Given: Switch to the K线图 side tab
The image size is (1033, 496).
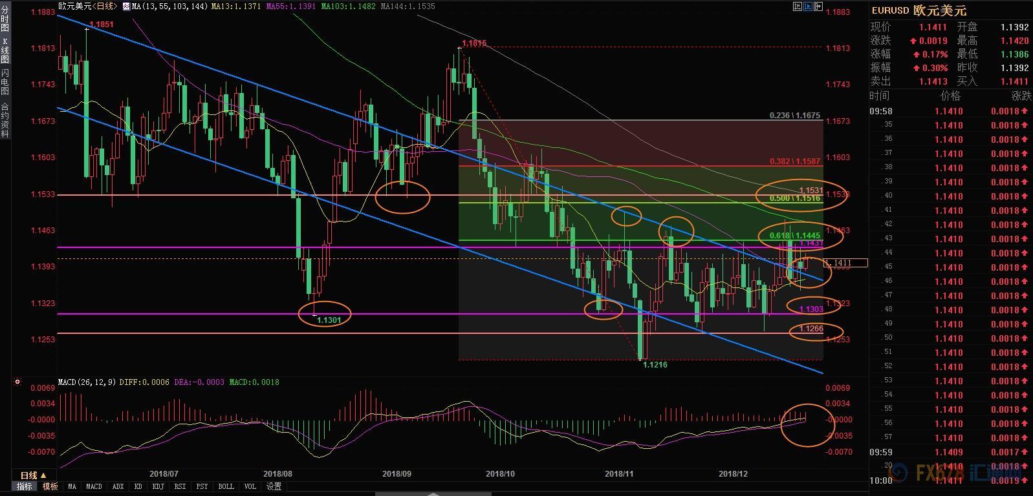Looking at the screenshot, I should (5, 50).
